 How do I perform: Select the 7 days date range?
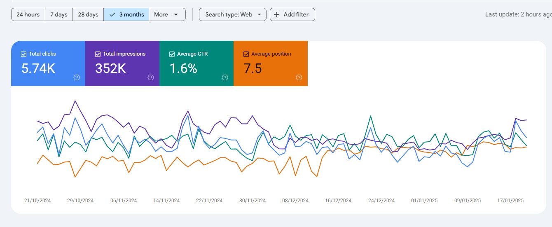(x=59, y=14)
